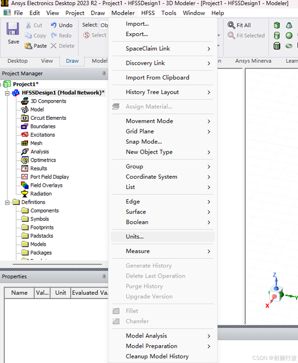Open the Footprints definitions folder
The height and width of the screenshot is (363, 298).
pyautogui.click(x=42, y=227)
